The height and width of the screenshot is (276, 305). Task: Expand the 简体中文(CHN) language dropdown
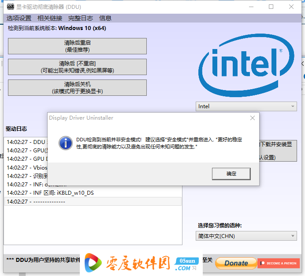tap(246, 236)
